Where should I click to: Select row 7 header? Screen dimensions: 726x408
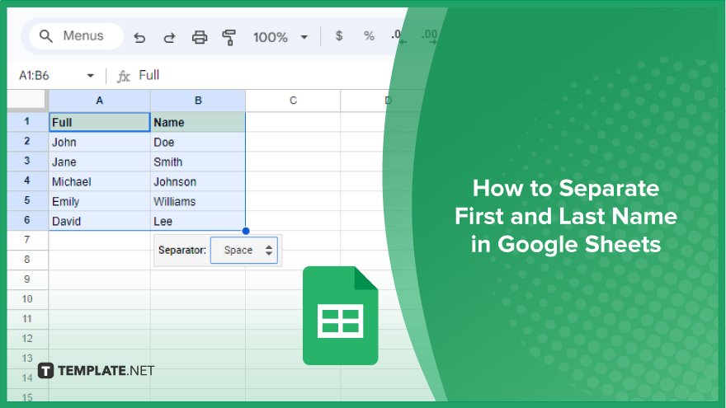[x=27, y=240]
